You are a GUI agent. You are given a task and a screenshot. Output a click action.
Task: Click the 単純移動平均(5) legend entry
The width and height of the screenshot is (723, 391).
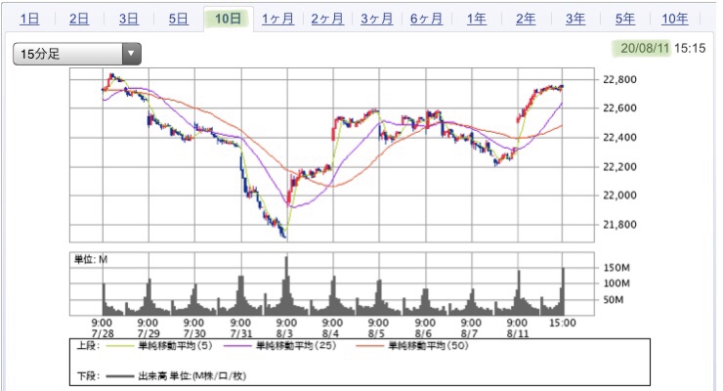tap(175, 346)
